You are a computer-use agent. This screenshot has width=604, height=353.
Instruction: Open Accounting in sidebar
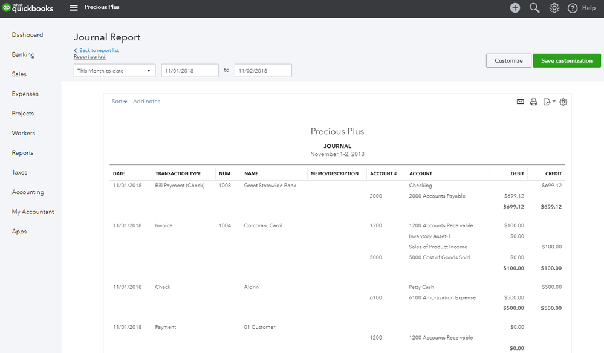[x=28, y=192]
